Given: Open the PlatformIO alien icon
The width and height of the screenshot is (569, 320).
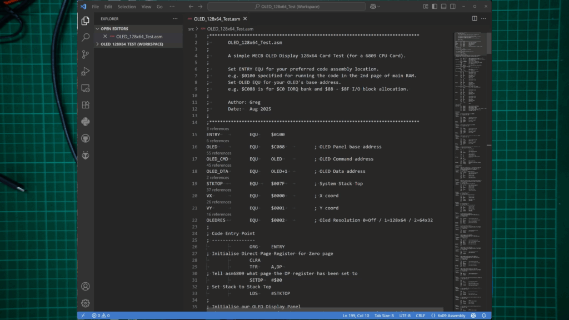Looking at the screenshot, I should (x=86, y=155).
